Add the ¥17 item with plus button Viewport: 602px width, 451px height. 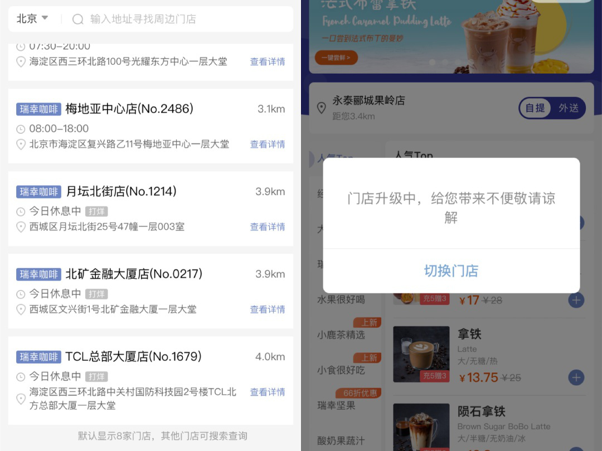[x=576, y=300]
